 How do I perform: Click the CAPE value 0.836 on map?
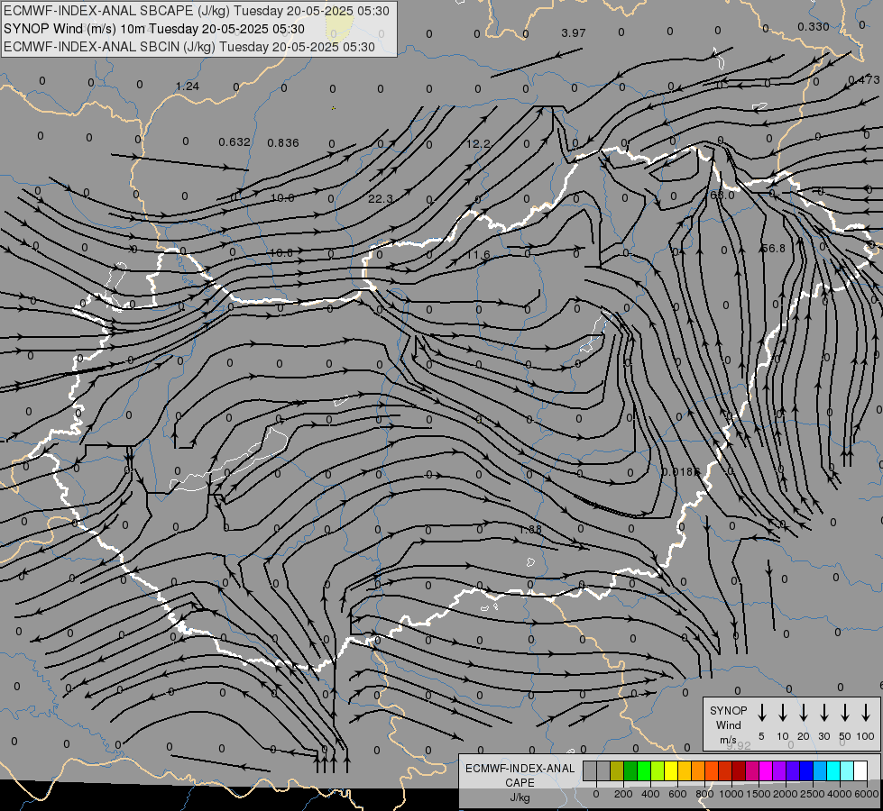point(282,143)
